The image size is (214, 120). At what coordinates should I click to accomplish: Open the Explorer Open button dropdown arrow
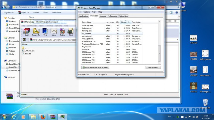coord(28,13)
